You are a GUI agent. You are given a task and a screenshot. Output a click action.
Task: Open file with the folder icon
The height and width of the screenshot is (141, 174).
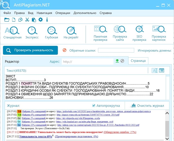(x=7, y=20)
